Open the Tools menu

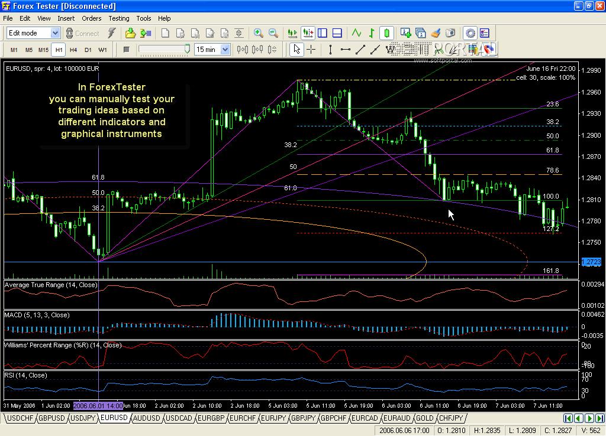[143, 18]
